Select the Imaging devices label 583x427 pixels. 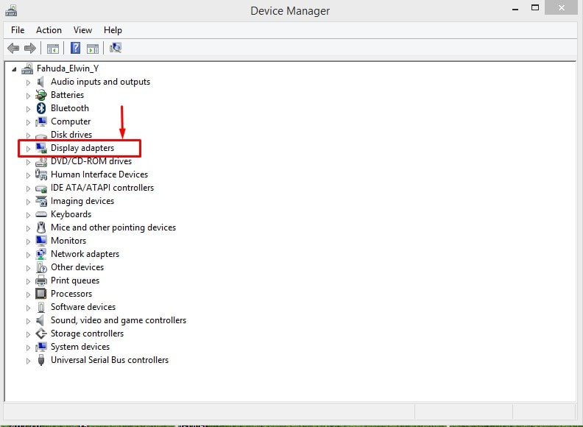tap(82, 201)
